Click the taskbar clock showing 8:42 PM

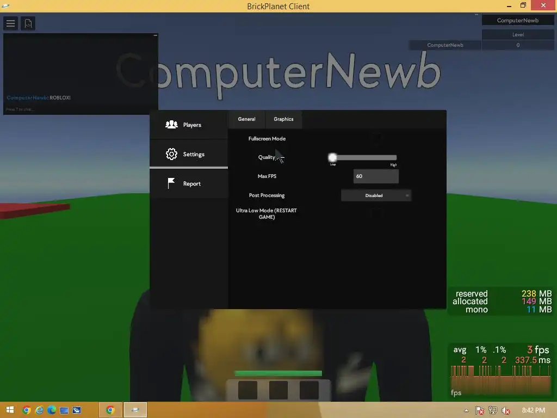(533, 410)
